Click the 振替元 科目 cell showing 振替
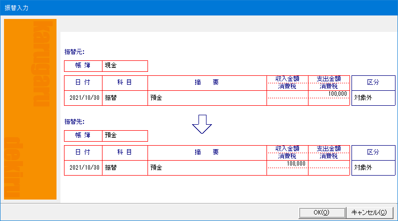Screen dimensions: 398x221 pos(125,98)
